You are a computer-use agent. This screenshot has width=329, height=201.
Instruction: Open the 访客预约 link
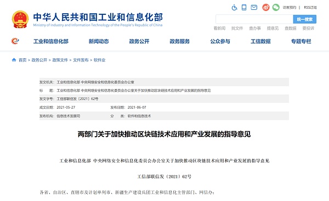(290, 8)
